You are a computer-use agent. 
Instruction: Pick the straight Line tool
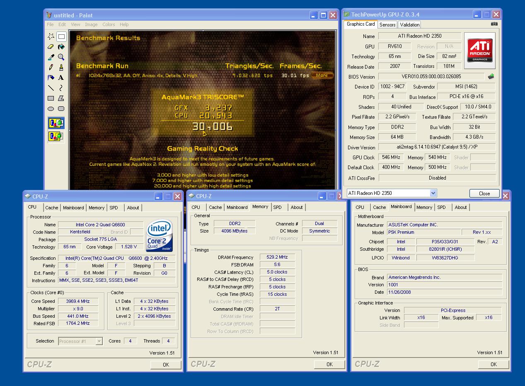click(x=51, y=88)
